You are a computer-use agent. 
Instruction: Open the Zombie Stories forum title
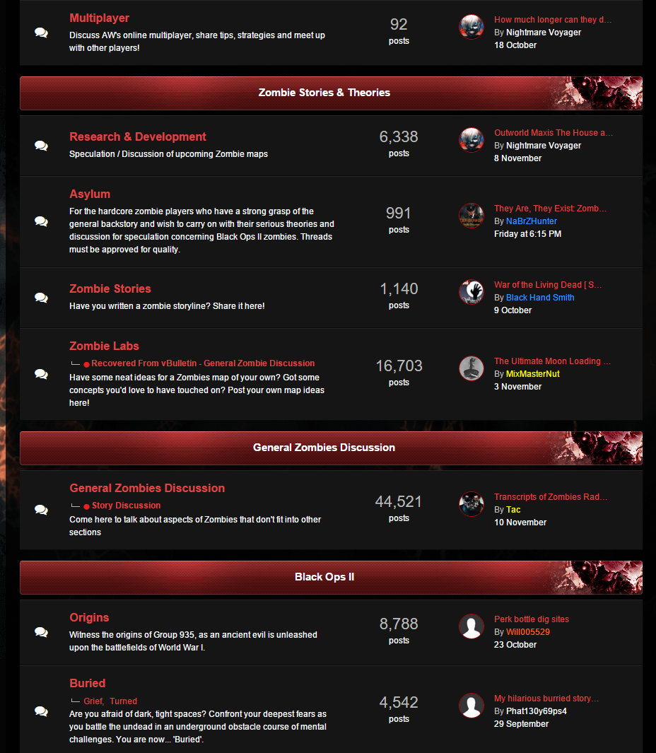point(110,289)
